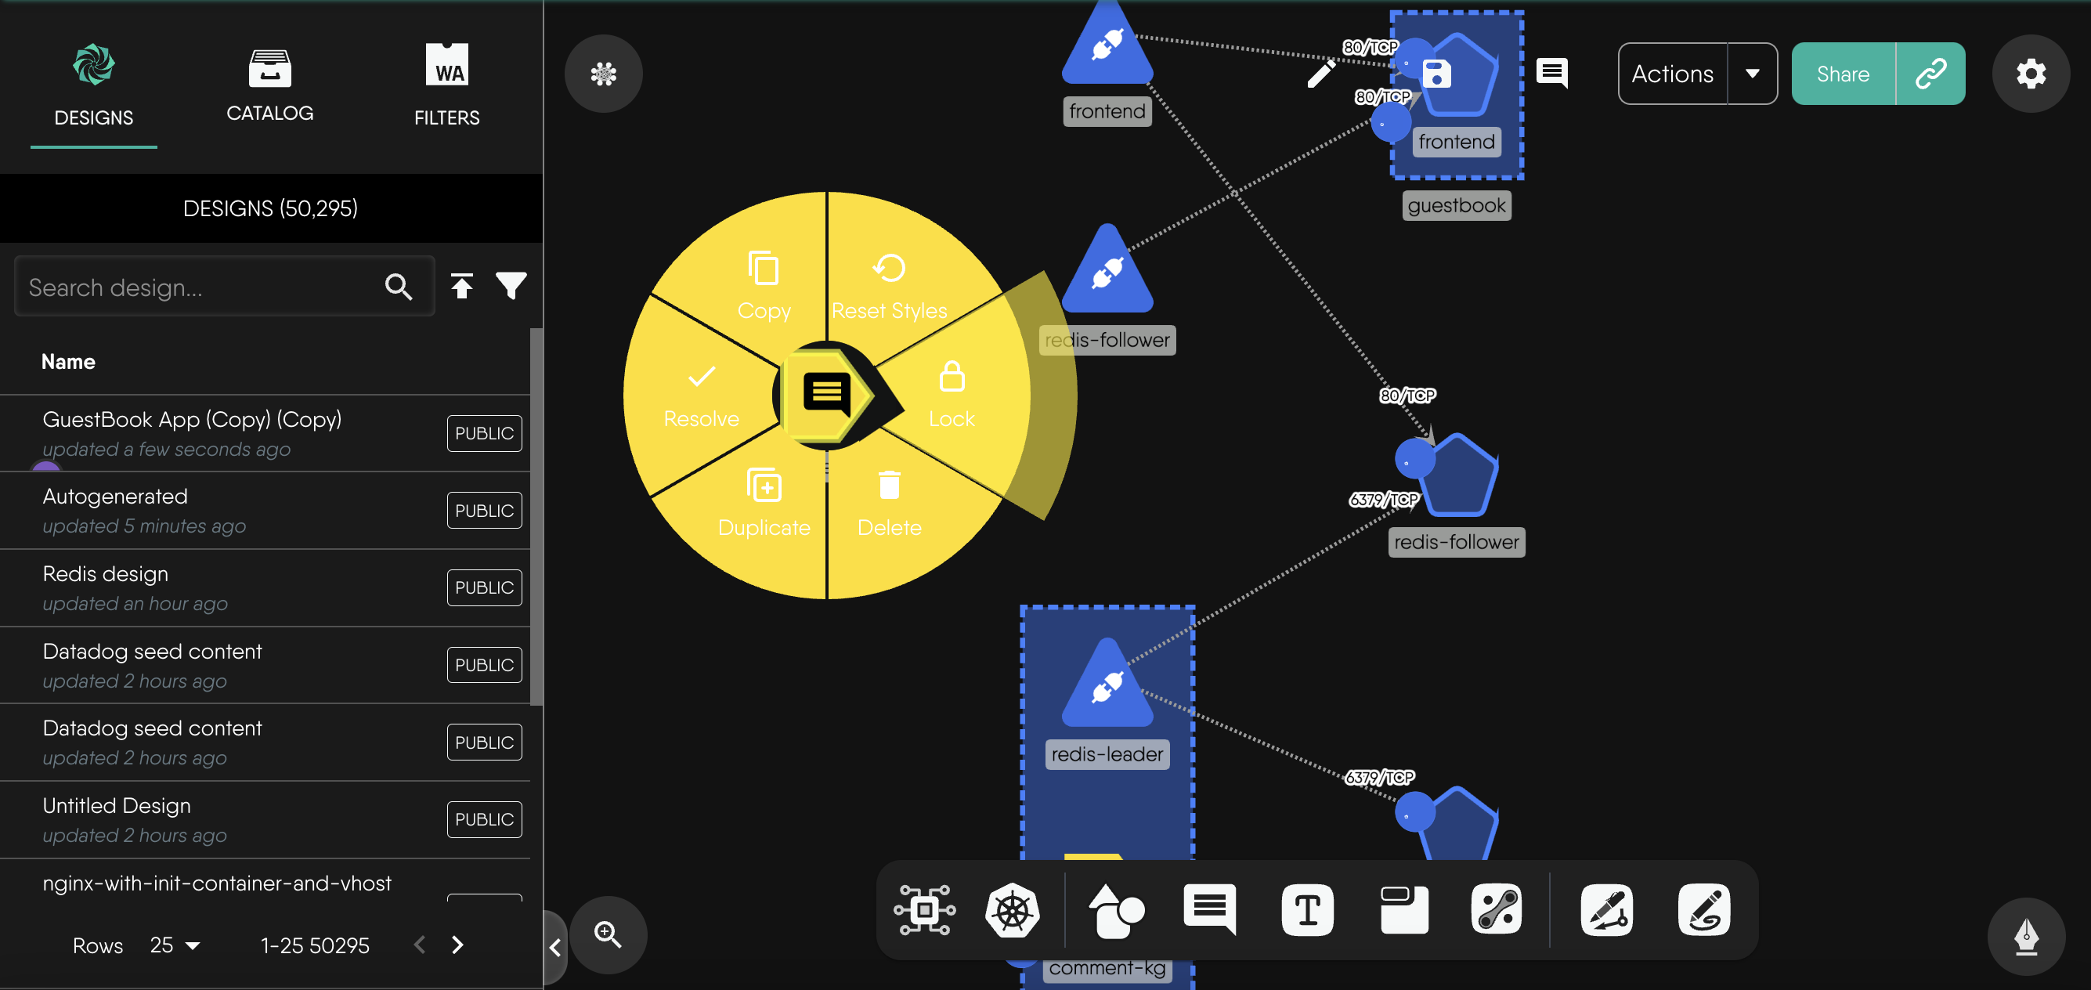Expand the Actions dropdown arrow

1752,74
